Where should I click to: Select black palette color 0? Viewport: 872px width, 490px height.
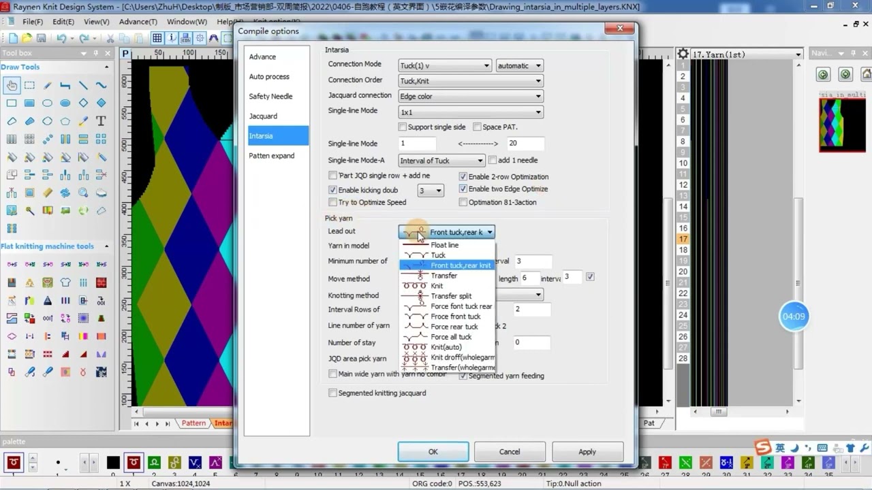point(113,463)
